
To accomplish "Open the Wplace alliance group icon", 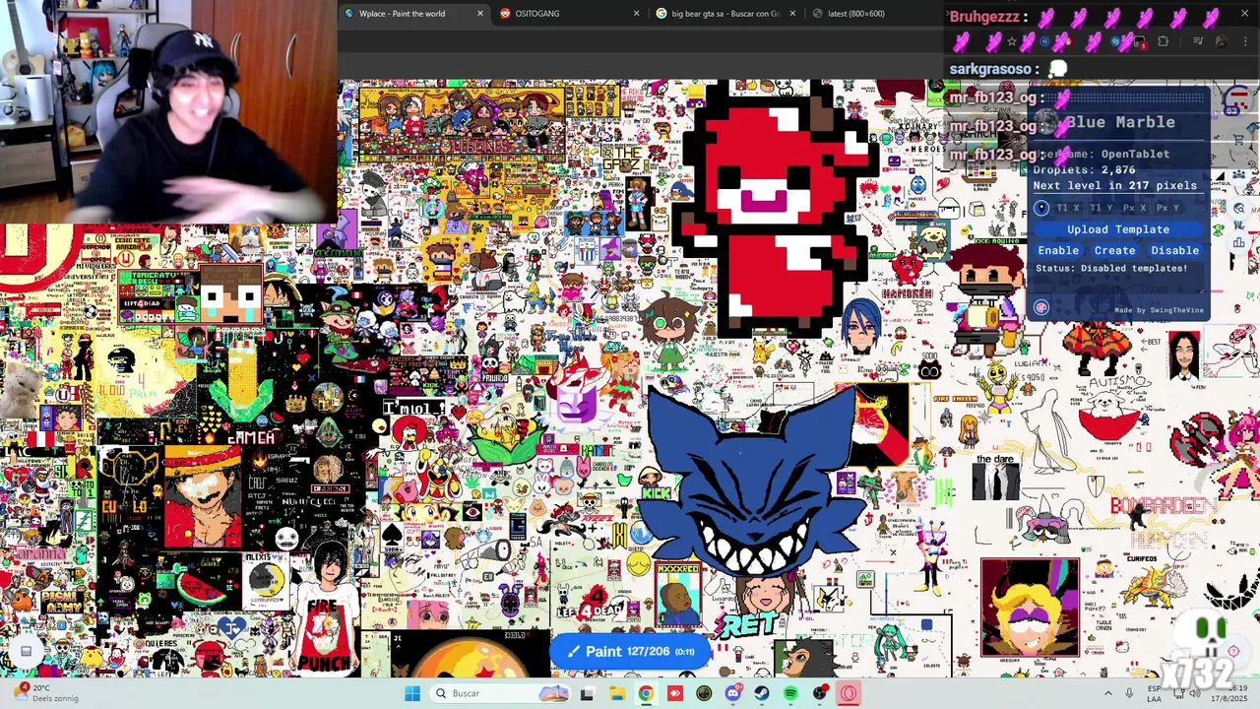I will click(x=1239, y=173).
